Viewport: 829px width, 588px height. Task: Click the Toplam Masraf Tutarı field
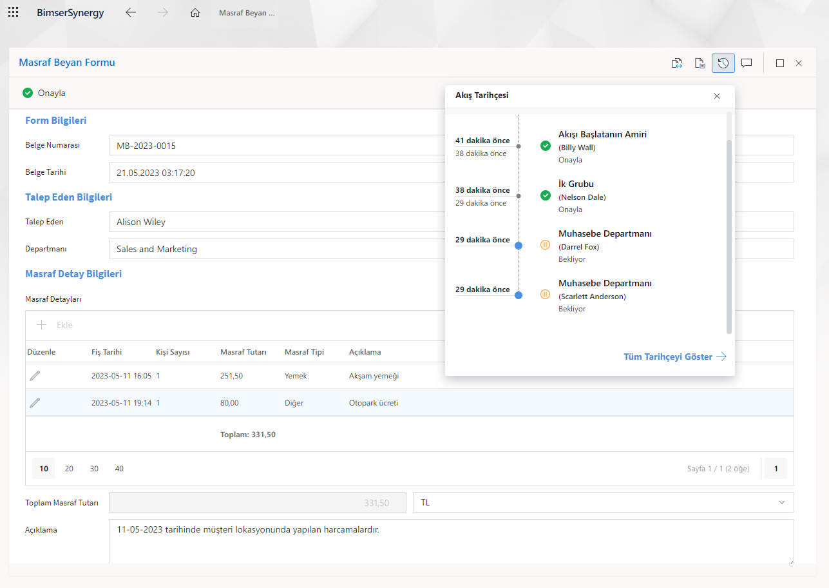258,502
